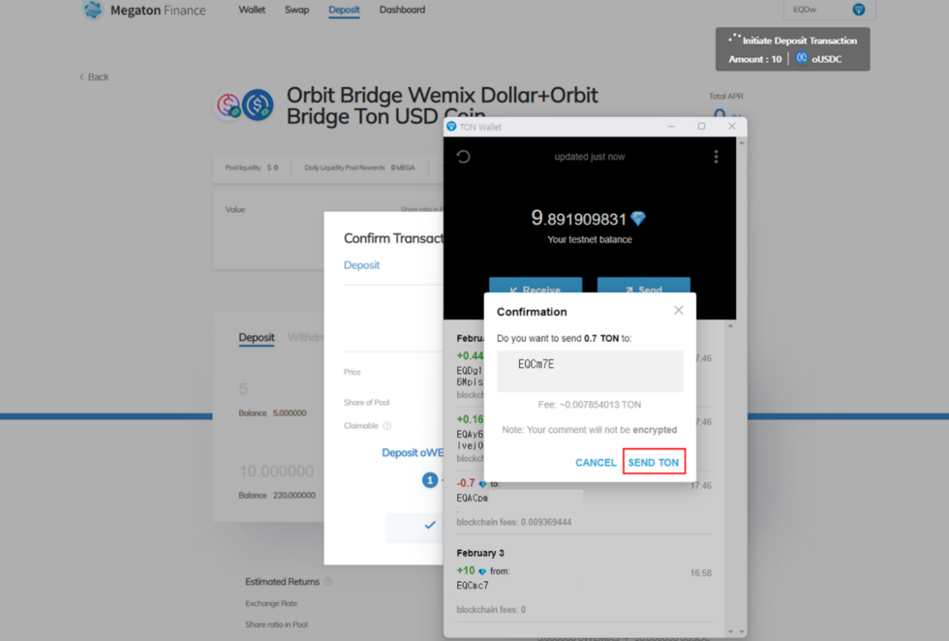Click the Initiate Deposit Transaction notification

tap(792, 49)
